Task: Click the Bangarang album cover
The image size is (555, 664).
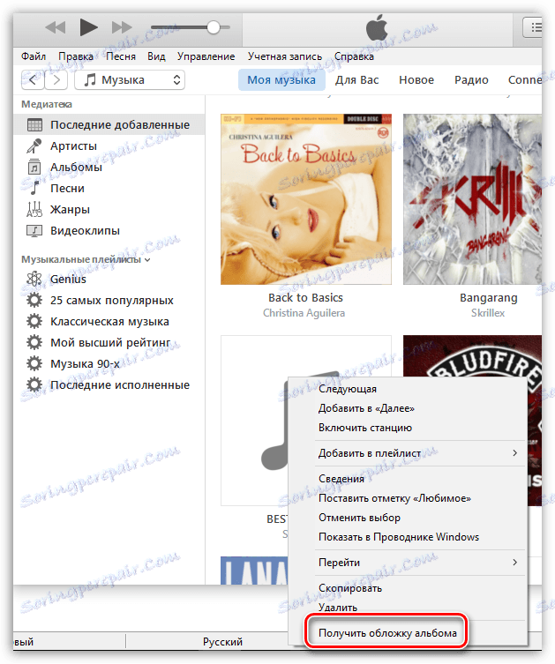Action: [x=472, y=199]
